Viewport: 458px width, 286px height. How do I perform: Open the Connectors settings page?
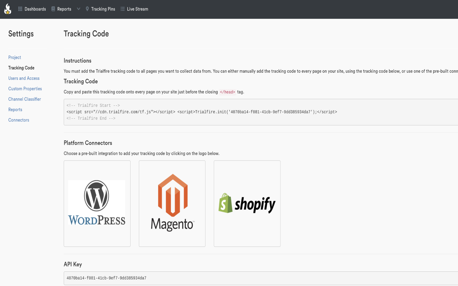pos(19,120)
